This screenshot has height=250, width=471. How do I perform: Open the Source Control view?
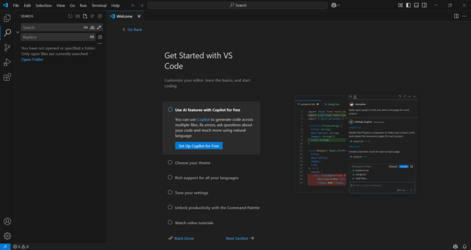click(7, 47)
